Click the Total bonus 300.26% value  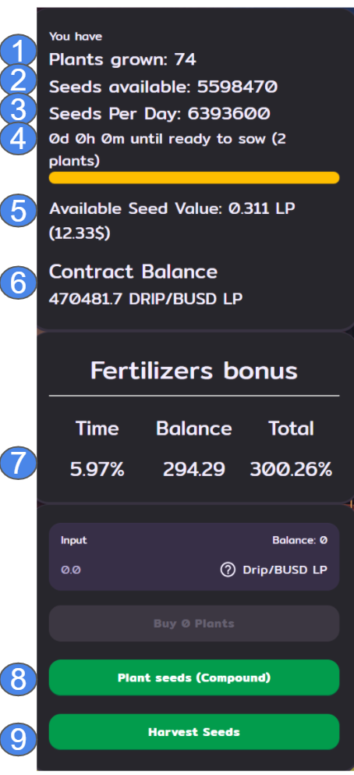(291, 469)
